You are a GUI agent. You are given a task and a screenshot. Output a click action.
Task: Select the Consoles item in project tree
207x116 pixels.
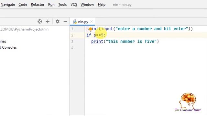(x=8, y=47)
